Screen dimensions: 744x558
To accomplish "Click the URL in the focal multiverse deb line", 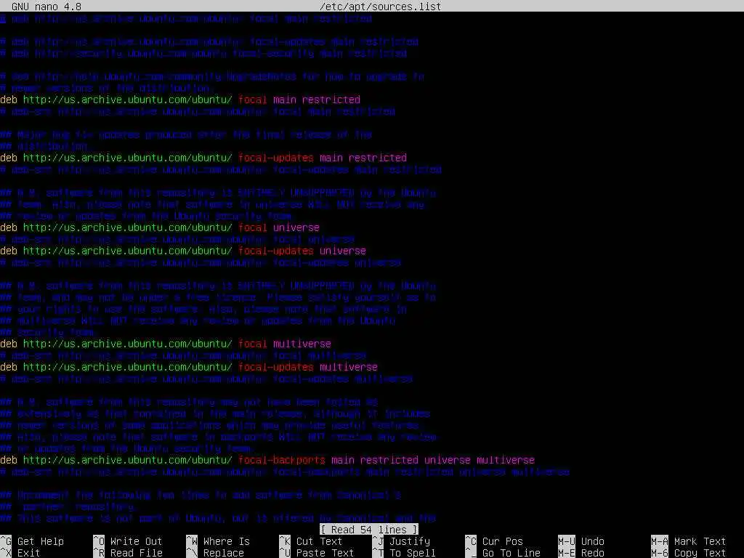I will coord(128,344).
